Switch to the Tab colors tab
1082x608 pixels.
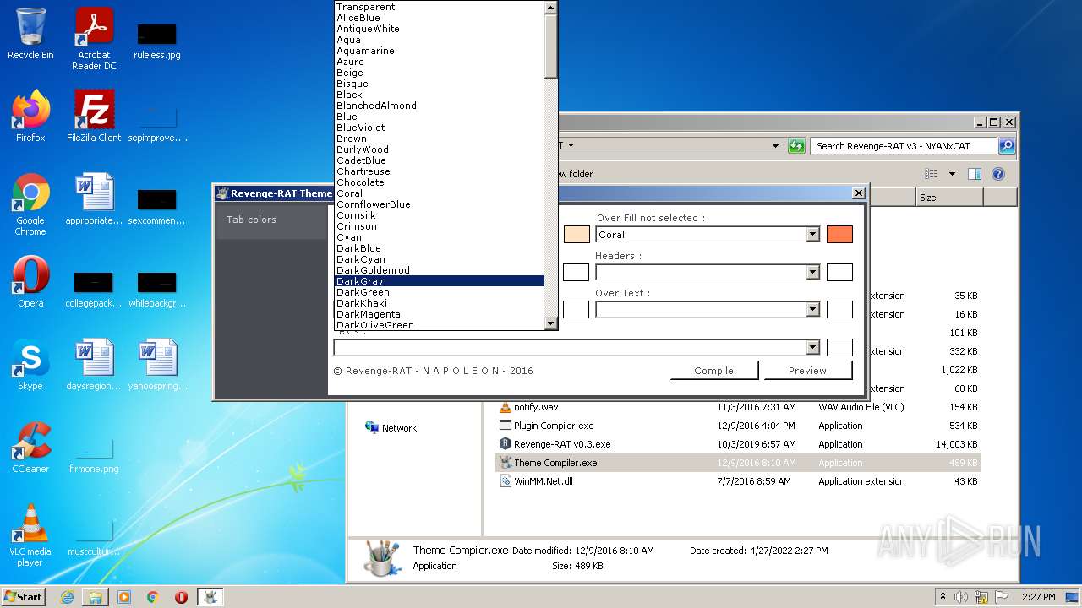coord(271,220)
